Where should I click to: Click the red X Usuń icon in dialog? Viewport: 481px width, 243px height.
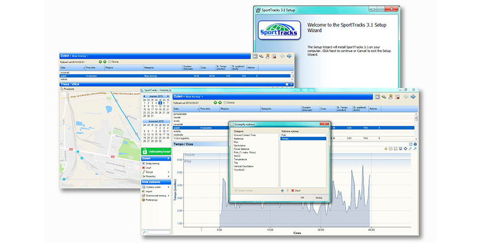pyautogui.click(x=292, y=190)
